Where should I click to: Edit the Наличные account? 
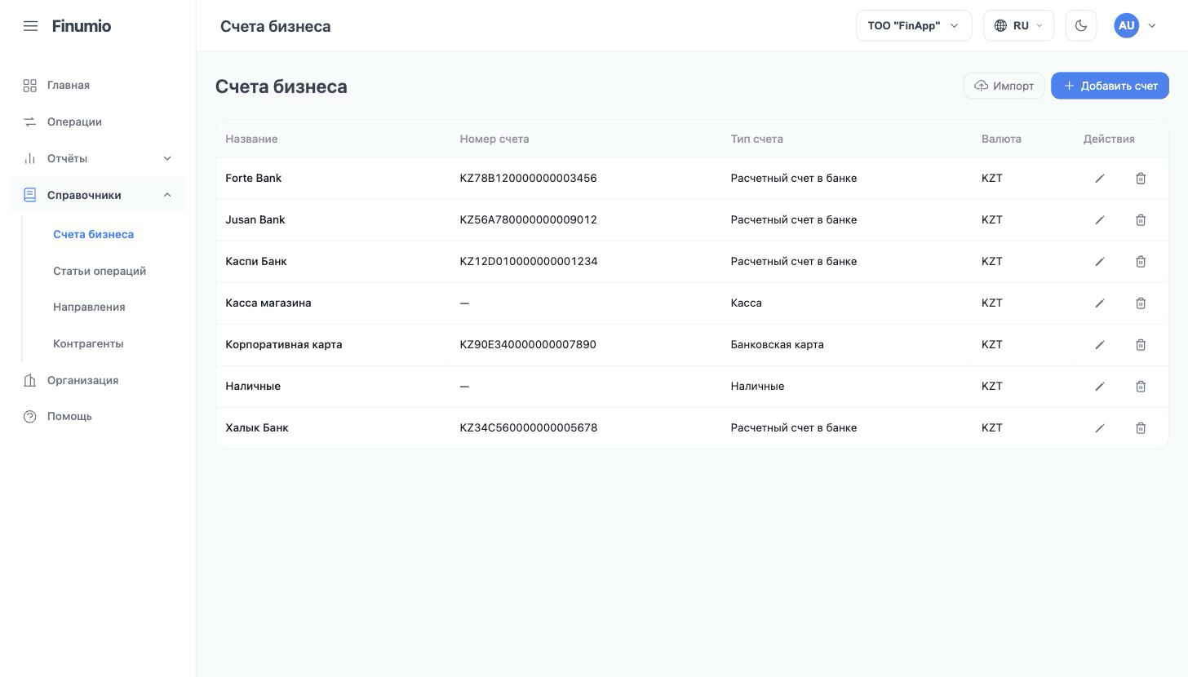[x=1100, y=387]
